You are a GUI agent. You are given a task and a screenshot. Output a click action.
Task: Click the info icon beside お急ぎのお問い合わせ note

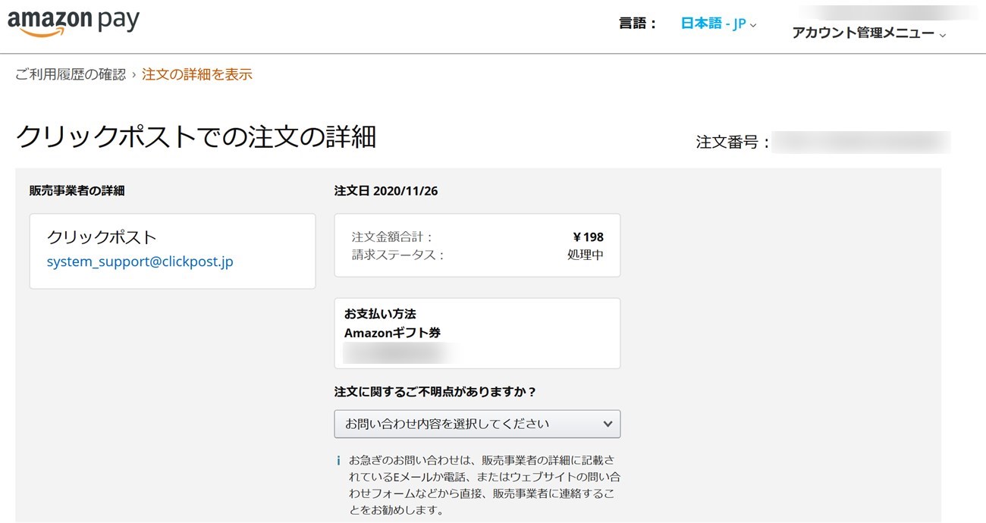click(x=339, y=461)
